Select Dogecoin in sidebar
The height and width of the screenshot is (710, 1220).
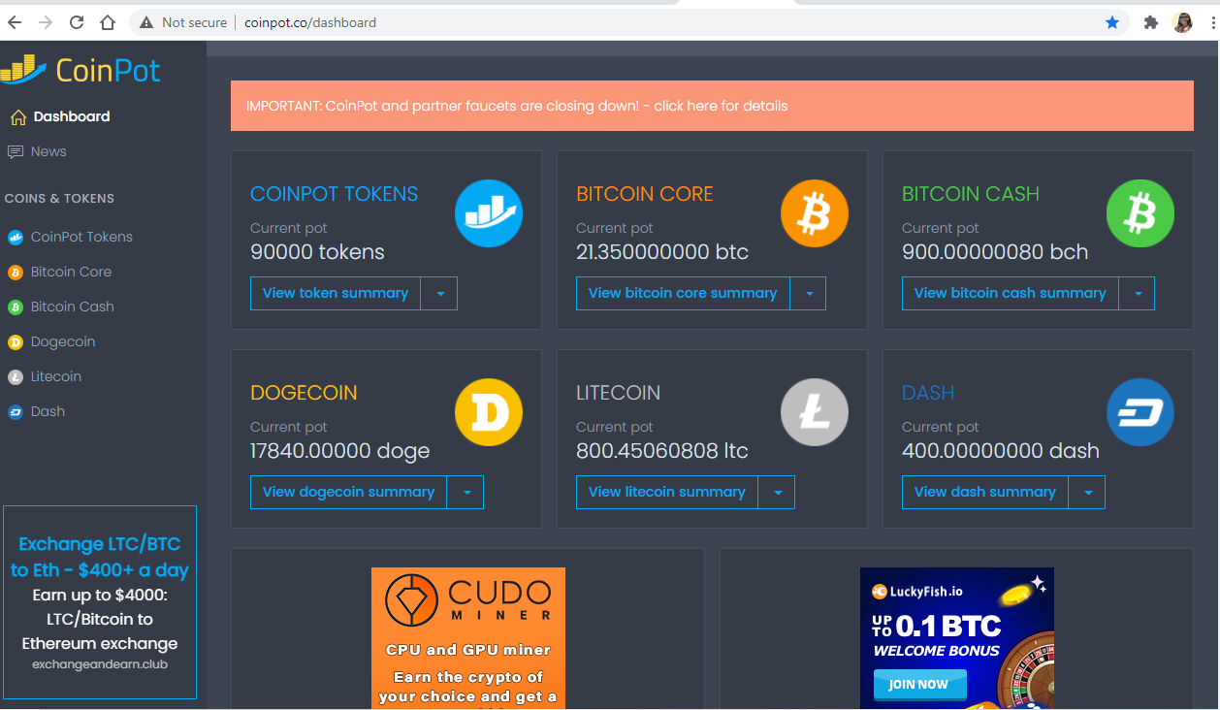[63, 341]
